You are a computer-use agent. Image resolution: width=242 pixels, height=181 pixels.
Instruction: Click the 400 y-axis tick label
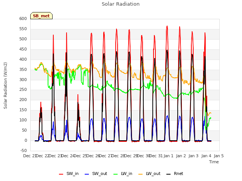(x=23, y=59)
